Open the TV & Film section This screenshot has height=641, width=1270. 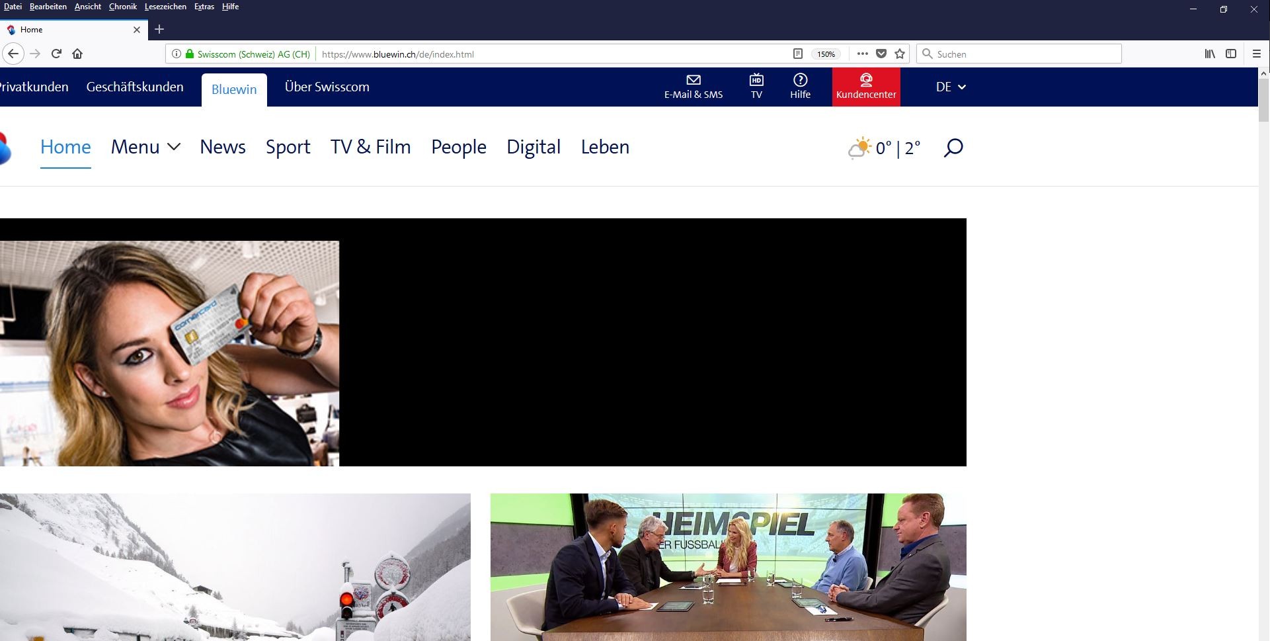[x=370, y=147]
